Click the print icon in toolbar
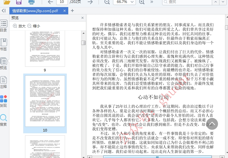Viewport: 228px width, 158px height. 31,2
